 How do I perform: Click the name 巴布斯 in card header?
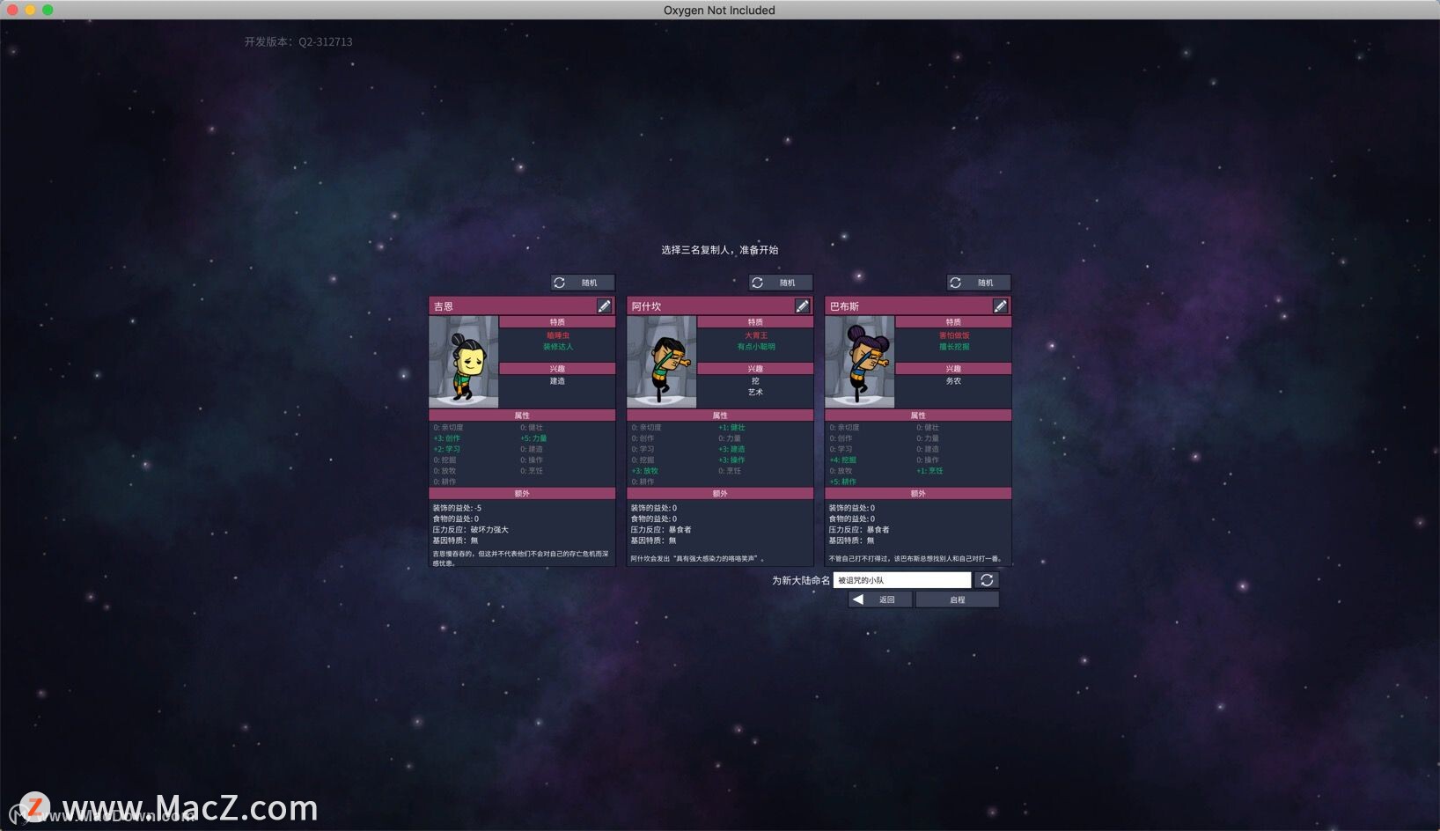(x=844, y=306)
